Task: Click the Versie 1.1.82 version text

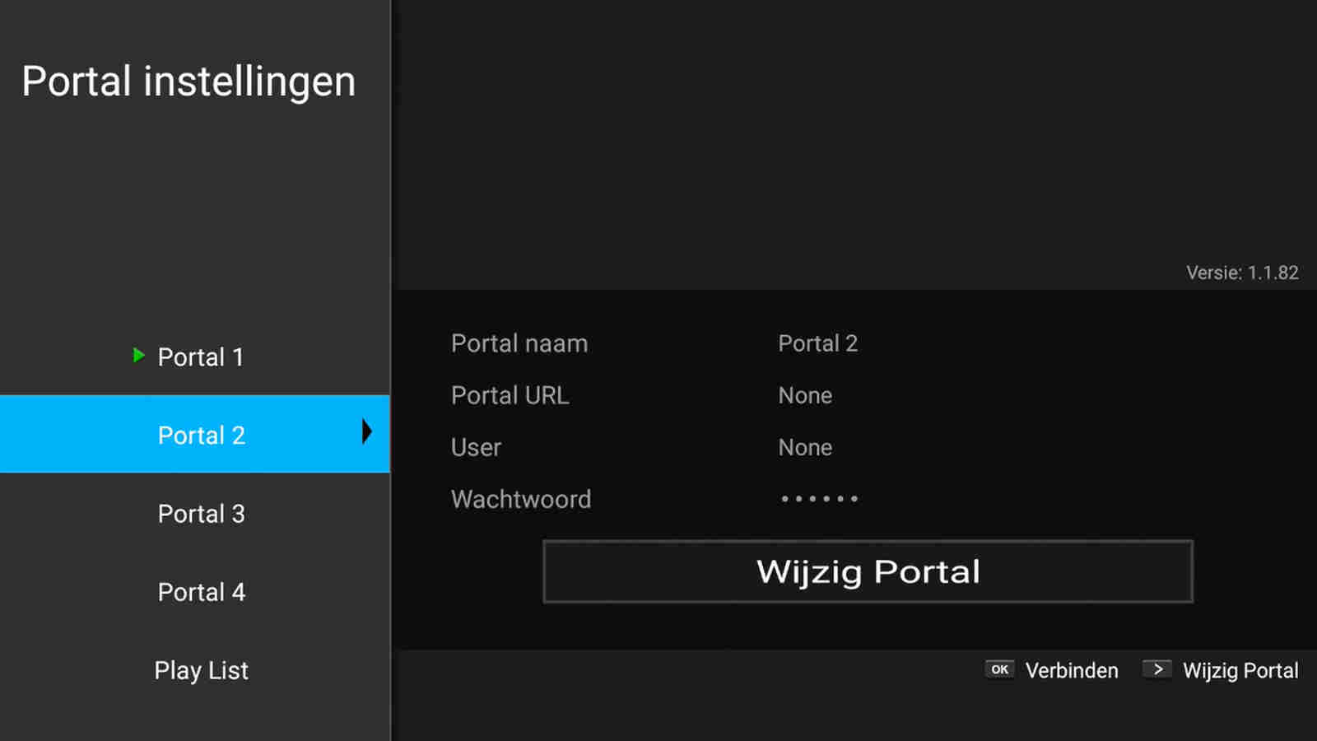Action: [1241, 273]
